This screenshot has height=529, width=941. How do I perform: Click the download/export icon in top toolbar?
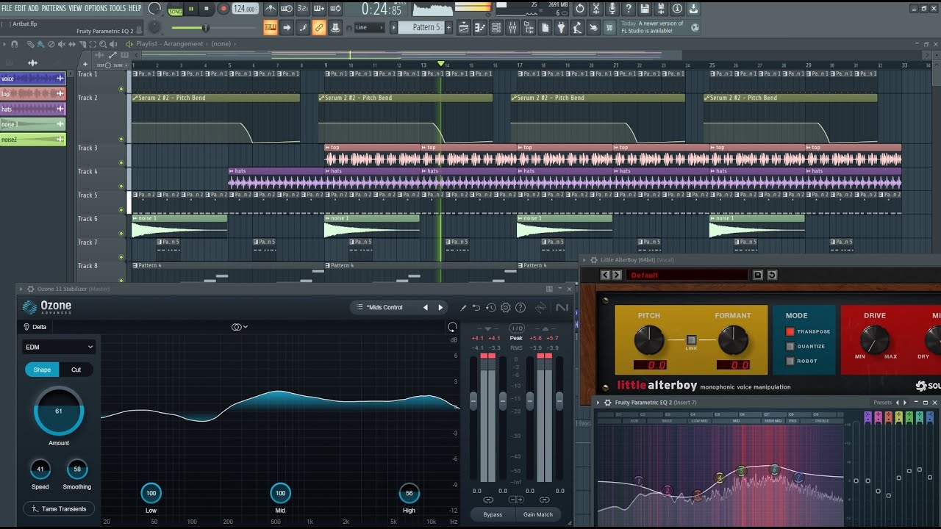pos(693,9)
